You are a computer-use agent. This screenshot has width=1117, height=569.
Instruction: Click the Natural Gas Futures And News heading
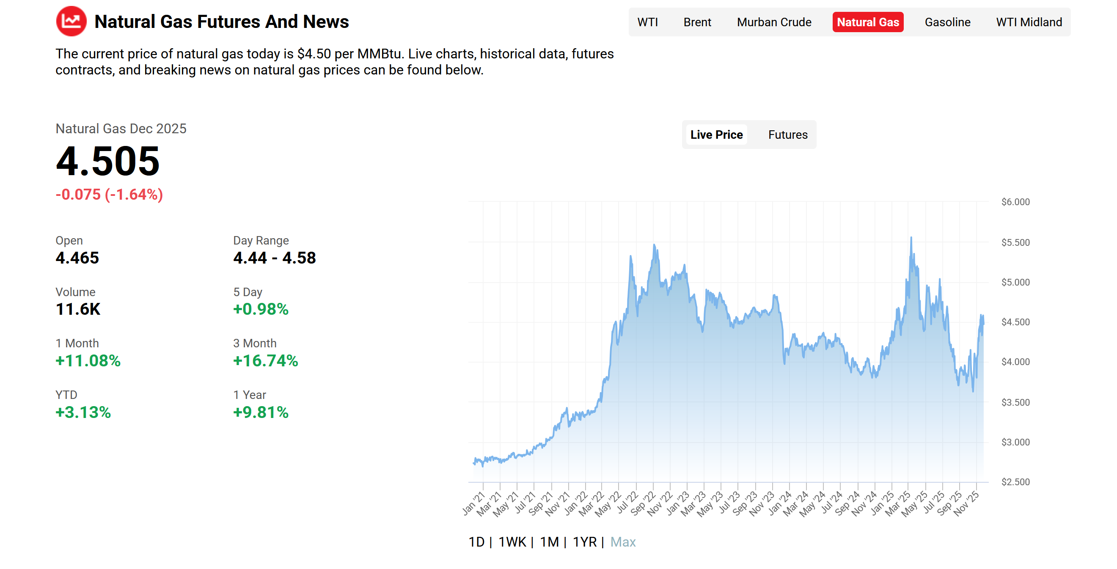coord(221,21)
